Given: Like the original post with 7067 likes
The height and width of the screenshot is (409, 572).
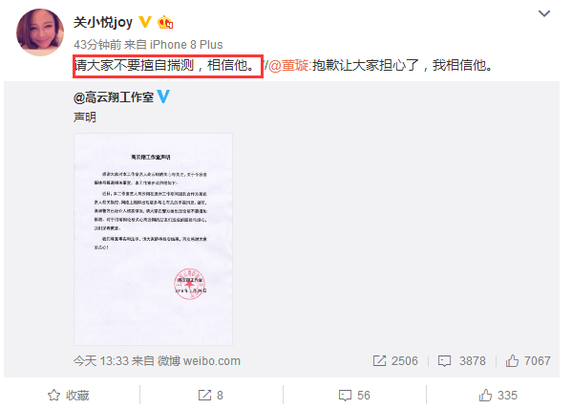Looking at the screenshot, I should pyautogui.click(x=528, y=361).
